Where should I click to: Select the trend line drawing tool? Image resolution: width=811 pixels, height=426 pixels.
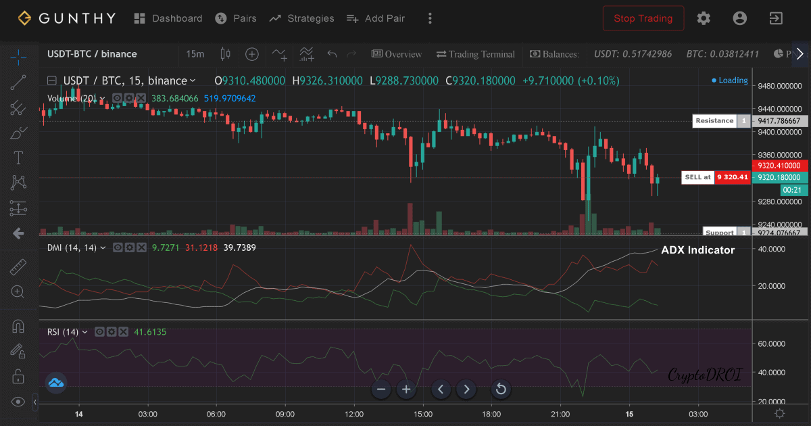[x=18, y=82]
